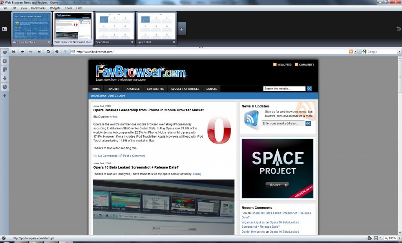Image resolution: width=402 pixels, height=243 pixels.
Task: Click the Back arrow navigation button
Action: [22, 52]
